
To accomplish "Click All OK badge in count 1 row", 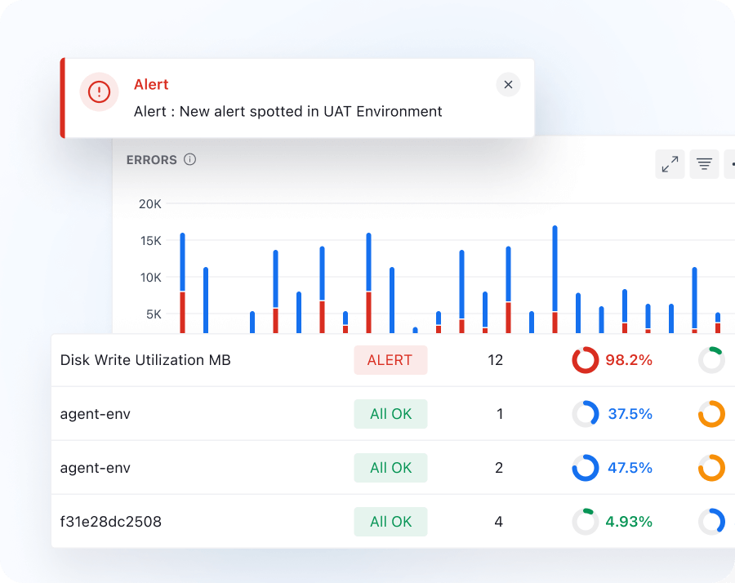I will point(390,414).
